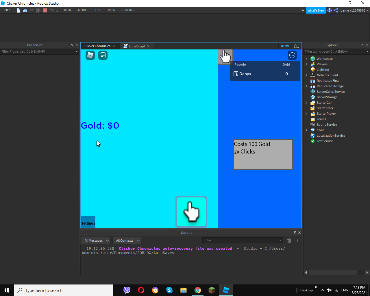The width and height of the screenshot is (370, 296).
Task: Click the Windows taskbar search box
Action: (x=64, y=290)
